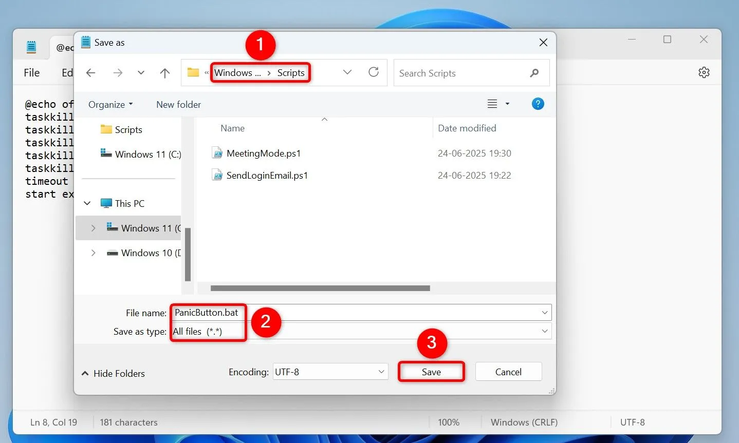
Task: Open the address bar history dropdown
Action: pyautogui.click(x=347, y=72)
